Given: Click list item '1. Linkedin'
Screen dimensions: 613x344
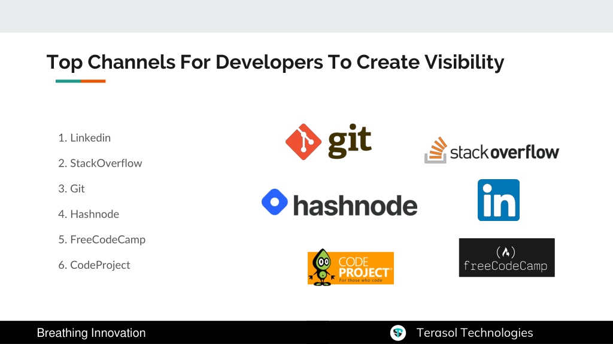Looking at the screenshot, I should (x=84, y=138).
